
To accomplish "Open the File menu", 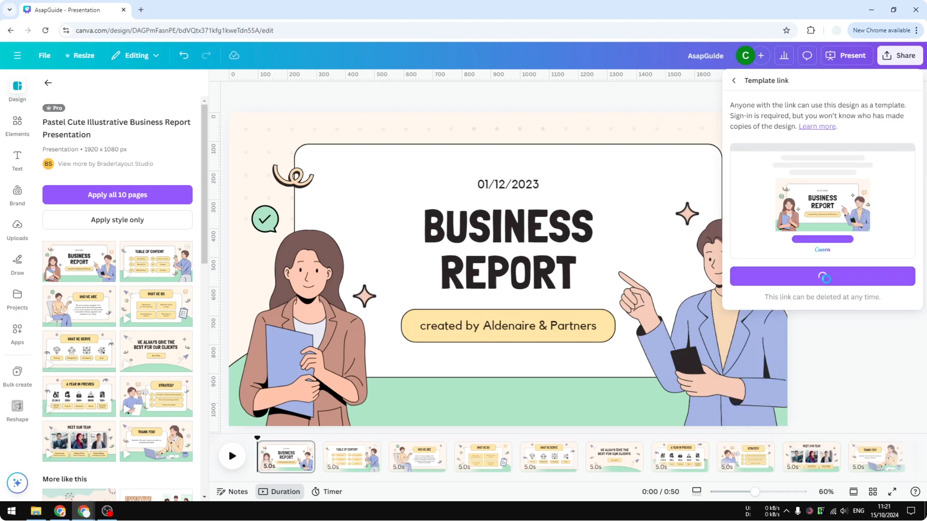I will 45,55.
